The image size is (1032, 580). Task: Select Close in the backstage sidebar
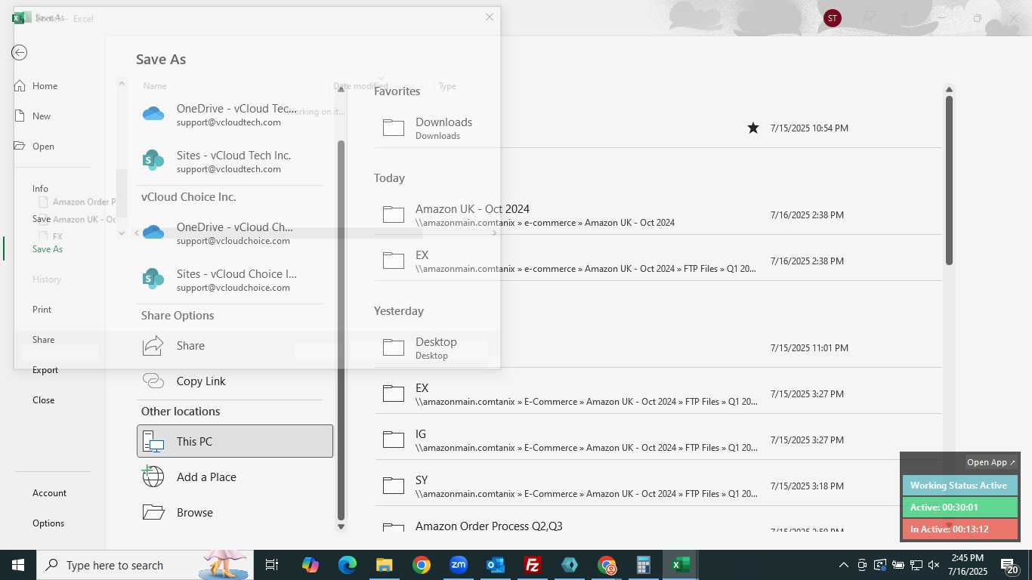click(x=44, y=400)
